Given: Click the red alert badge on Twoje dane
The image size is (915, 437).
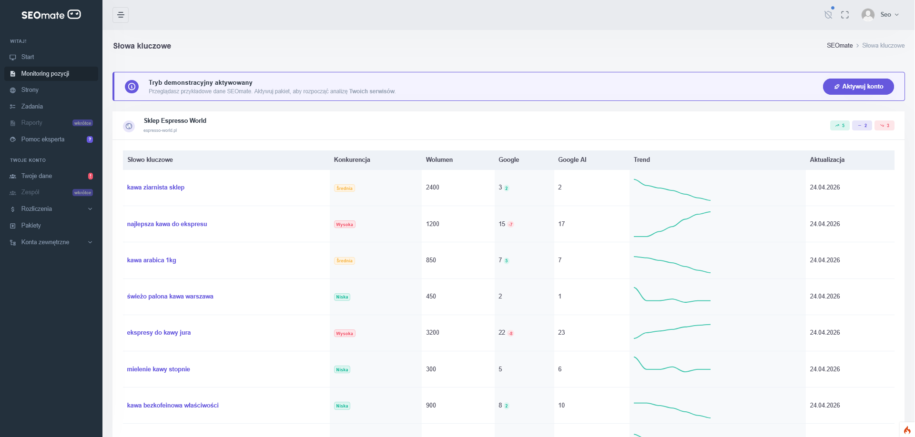Looking at the screenshot, I should (x=91, y=176).
